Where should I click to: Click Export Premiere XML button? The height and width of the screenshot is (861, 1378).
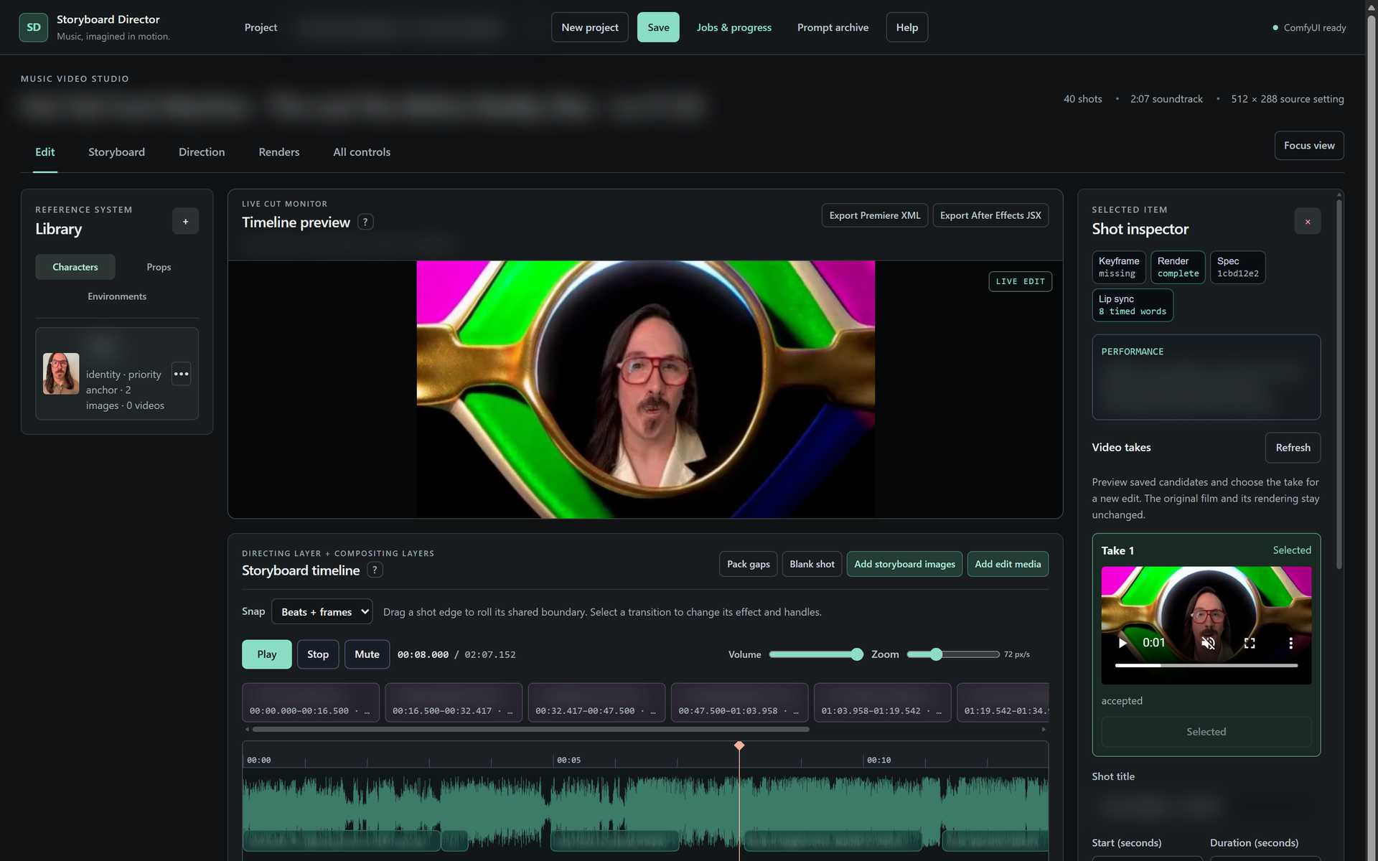[x=875, y=215]
